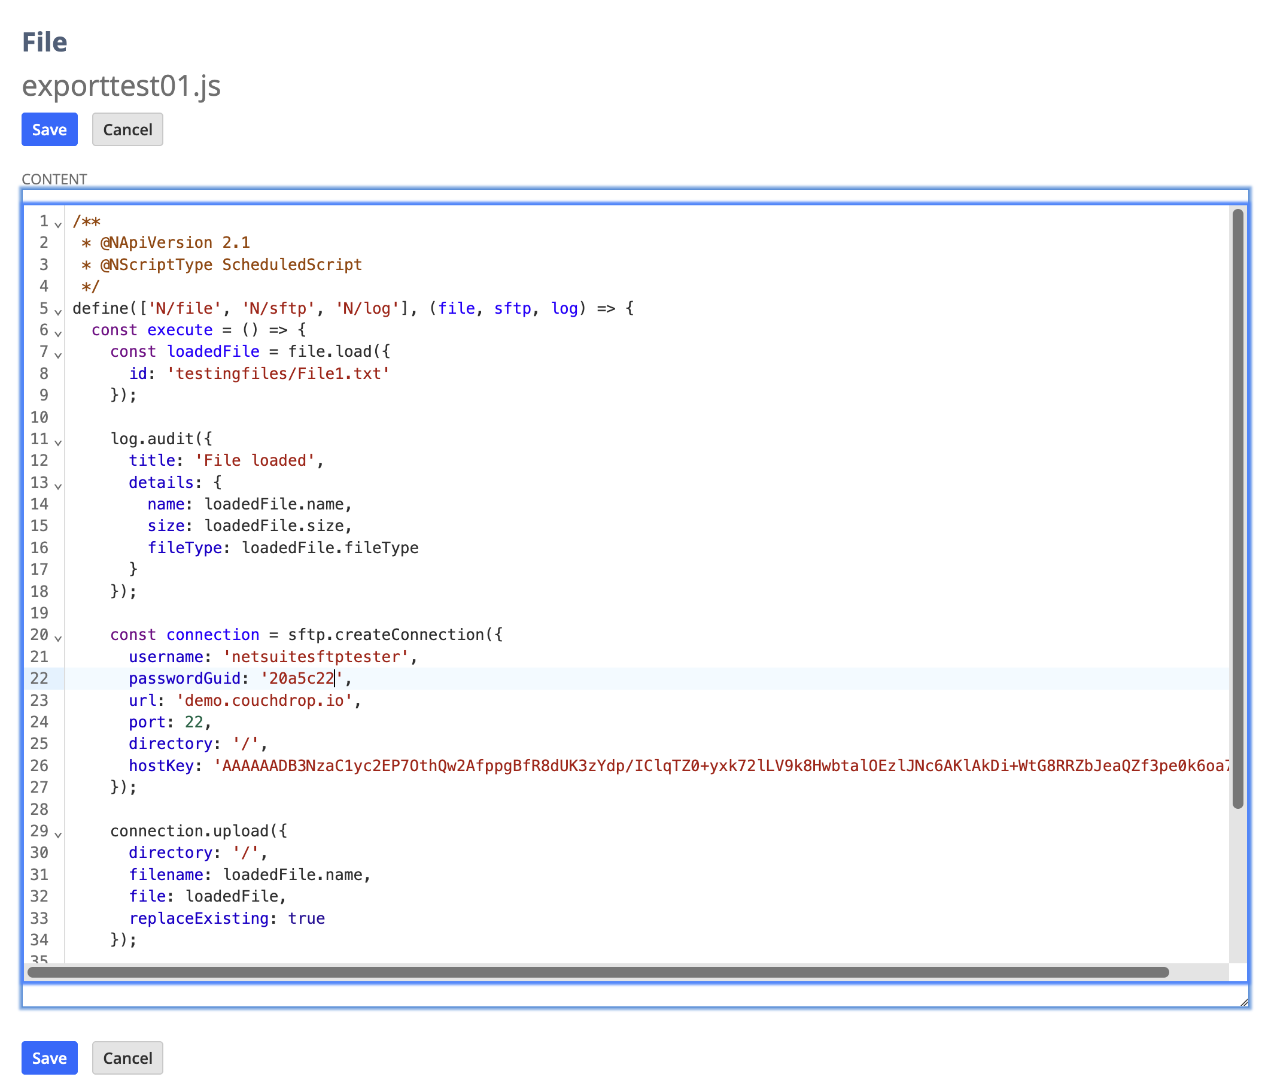Image resolution: width=1265 pixels, height=1092 pixels.
Task: Collapse the log.audit fold at line 11
Action: [x=58, y=442]
